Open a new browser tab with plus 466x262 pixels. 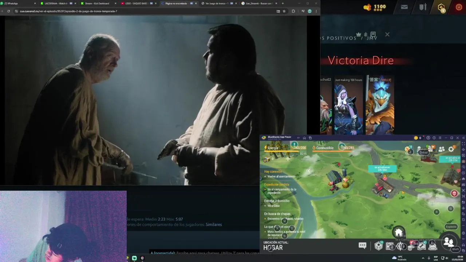[283, 3]
